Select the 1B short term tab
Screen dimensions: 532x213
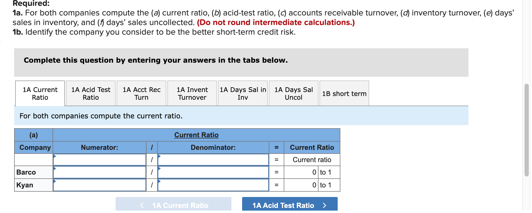[x=344, y=93]
